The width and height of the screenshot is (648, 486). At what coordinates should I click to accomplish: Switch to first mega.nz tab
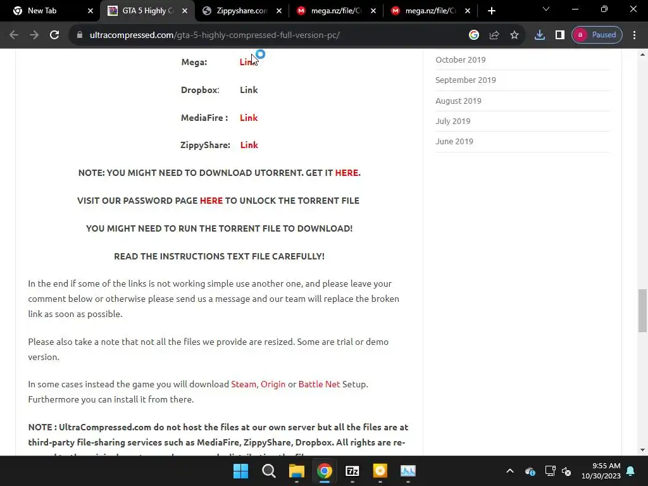336,11
